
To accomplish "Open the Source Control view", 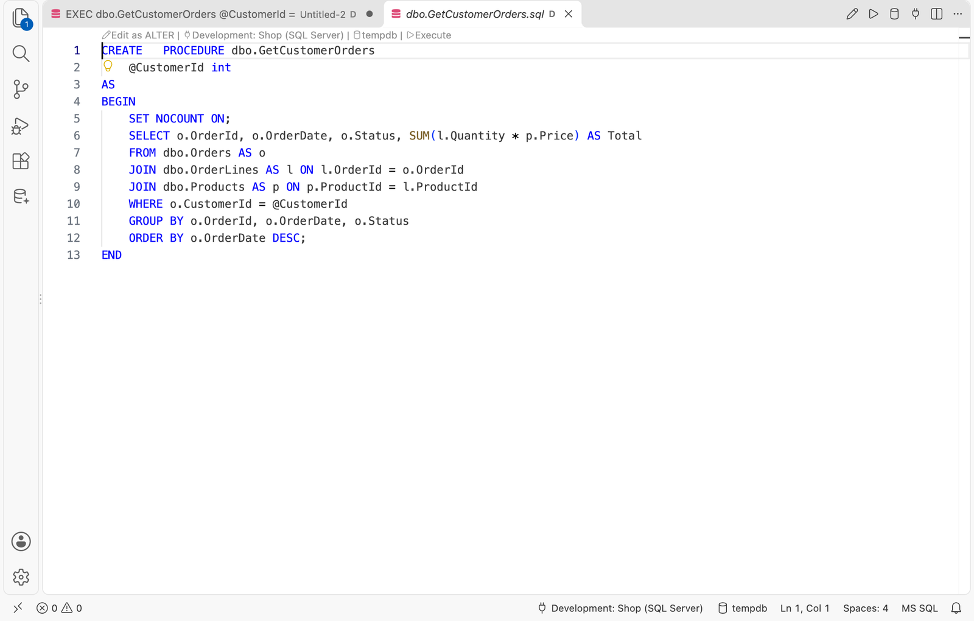I will pos(21,89).
